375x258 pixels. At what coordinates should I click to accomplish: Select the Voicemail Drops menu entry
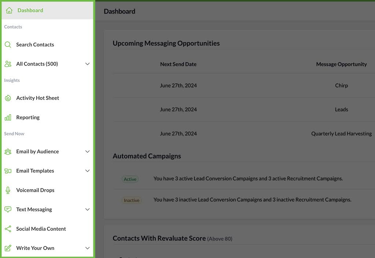pos(35,190)
